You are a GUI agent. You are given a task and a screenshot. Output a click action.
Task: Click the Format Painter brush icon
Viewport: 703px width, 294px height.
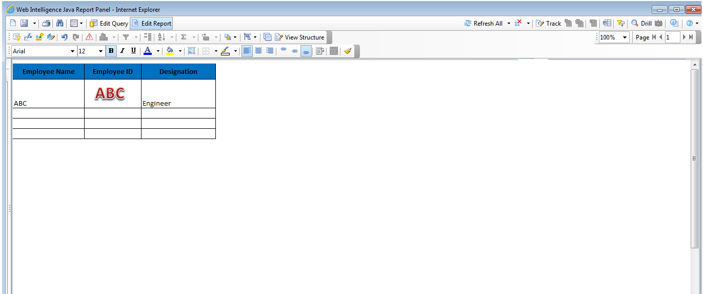(348, 51)
